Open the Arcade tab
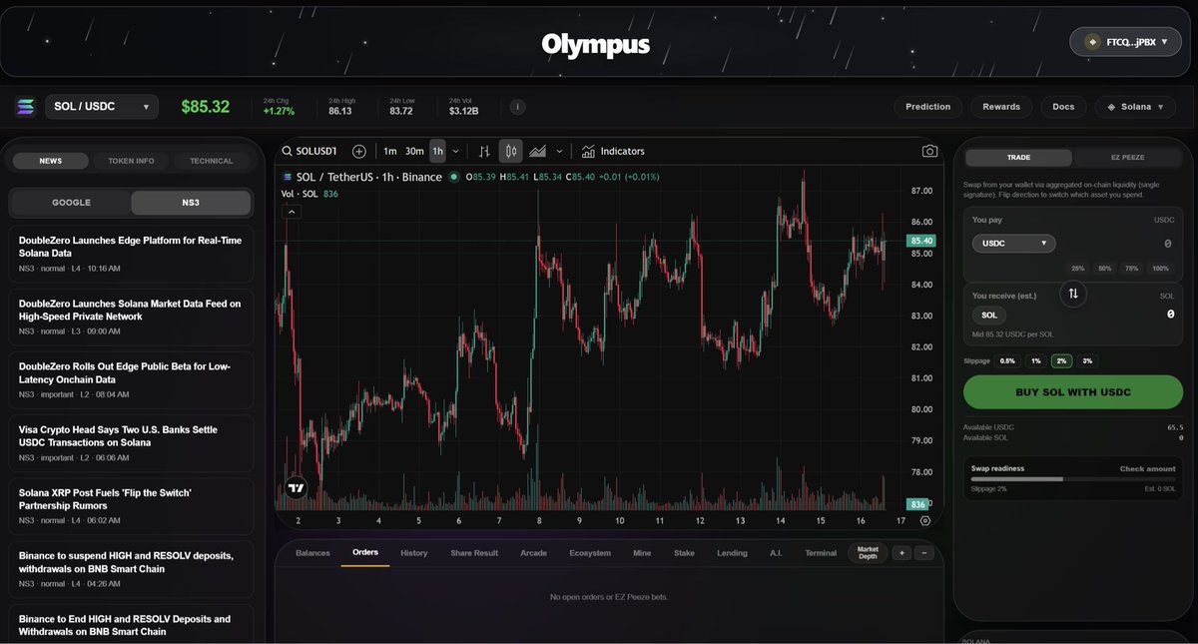Viewport: 1198px width, 644px height. click(x=534, y=553)
